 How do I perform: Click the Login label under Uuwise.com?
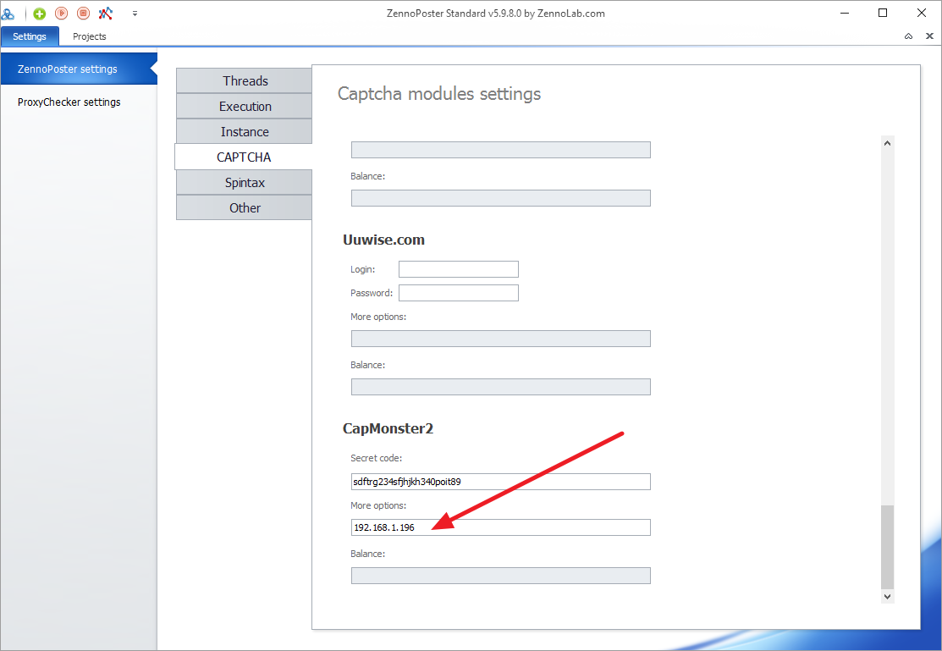pos(363,269)
